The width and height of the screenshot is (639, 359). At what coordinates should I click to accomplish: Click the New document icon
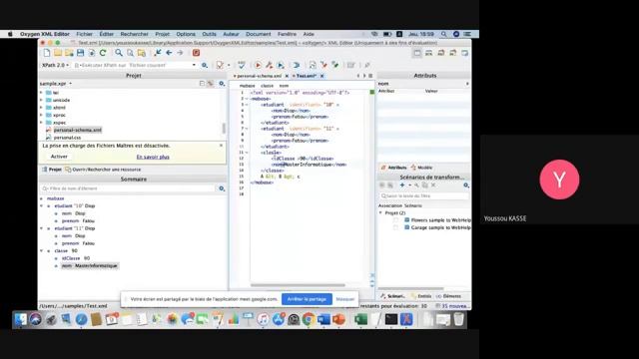(47, 53)
